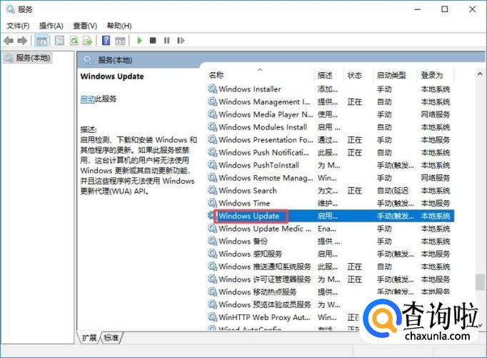Restart the service with the restart icon

point(179,41)
